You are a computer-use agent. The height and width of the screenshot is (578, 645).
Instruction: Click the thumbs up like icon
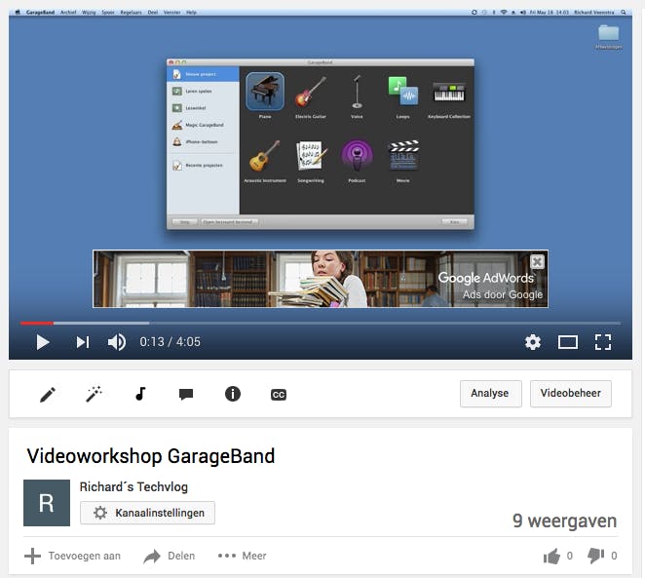point(551,556)
